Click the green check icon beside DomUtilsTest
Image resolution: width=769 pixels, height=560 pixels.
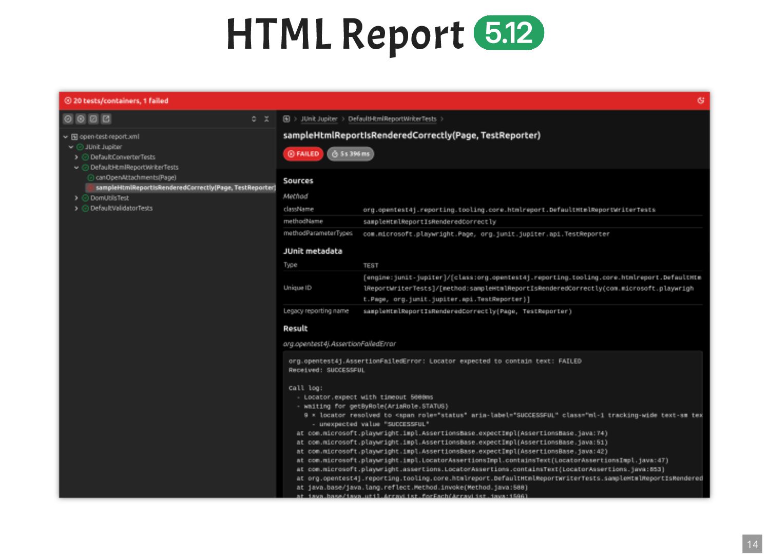tap(85, 198)
